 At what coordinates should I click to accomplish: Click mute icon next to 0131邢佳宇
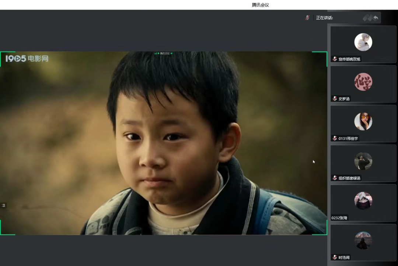point(335,138)
